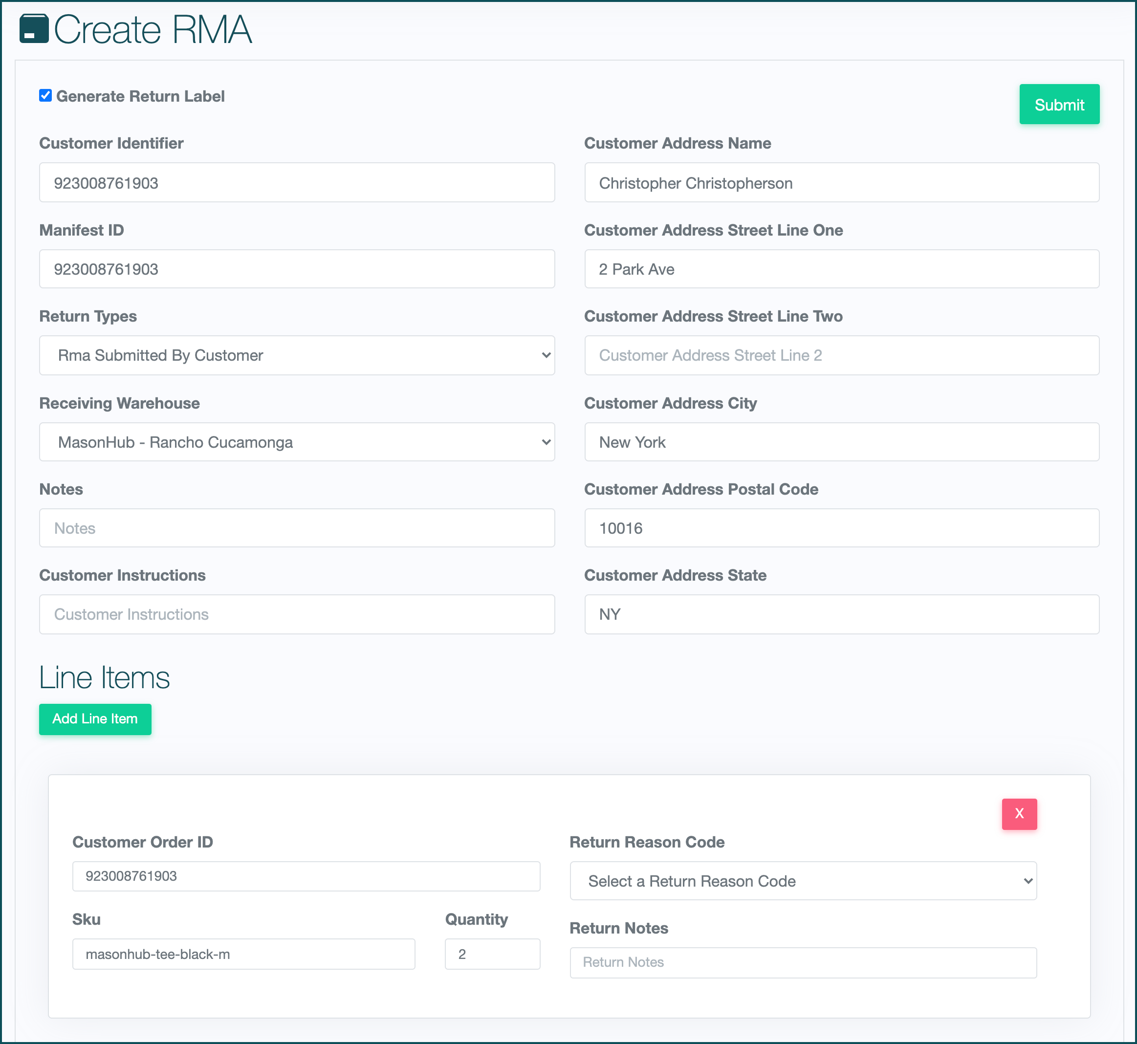Focus the Return Notes field
The height and width of the screenshot is (1044, 1137).
[x=803, y=963]
